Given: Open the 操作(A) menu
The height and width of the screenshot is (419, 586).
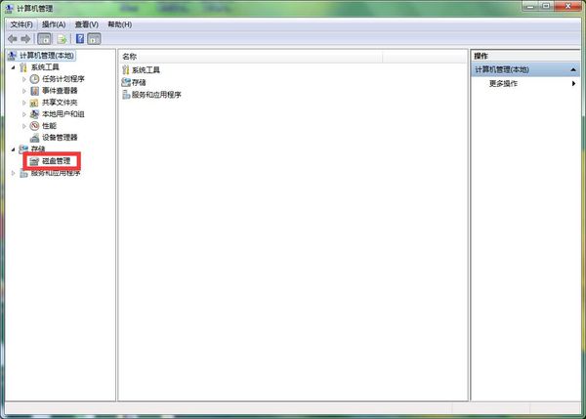Looking at the screenshot, I should click(54, 23).
